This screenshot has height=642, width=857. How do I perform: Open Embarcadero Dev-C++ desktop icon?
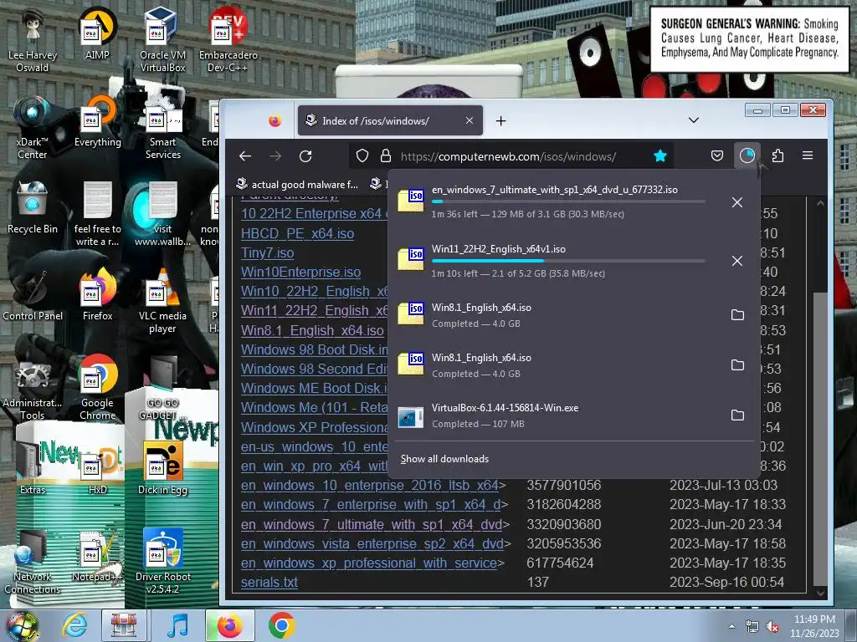click(228, 39)
